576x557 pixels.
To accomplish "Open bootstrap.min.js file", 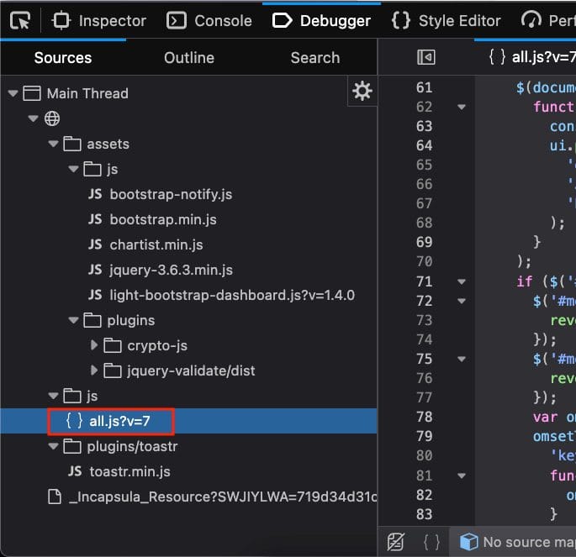I will (x=163, y=220).
